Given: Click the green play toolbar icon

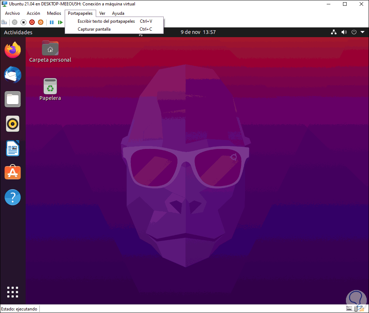Looking at the screenshot, I should point(60,22).
